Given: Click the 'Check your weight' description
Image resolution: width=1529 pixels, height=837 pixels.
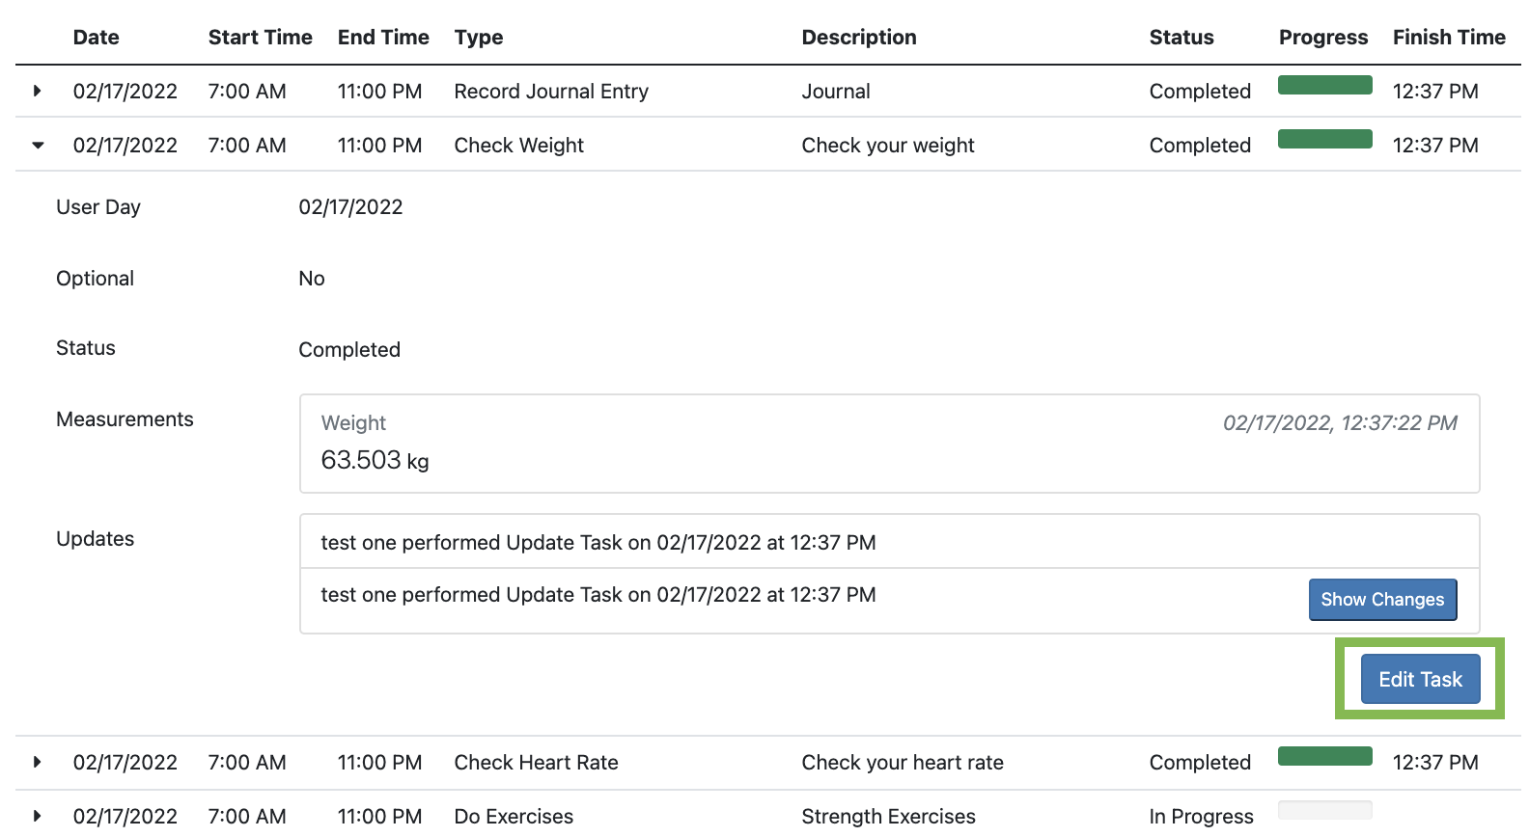Looking at the screenshot, I should point(888,146).
